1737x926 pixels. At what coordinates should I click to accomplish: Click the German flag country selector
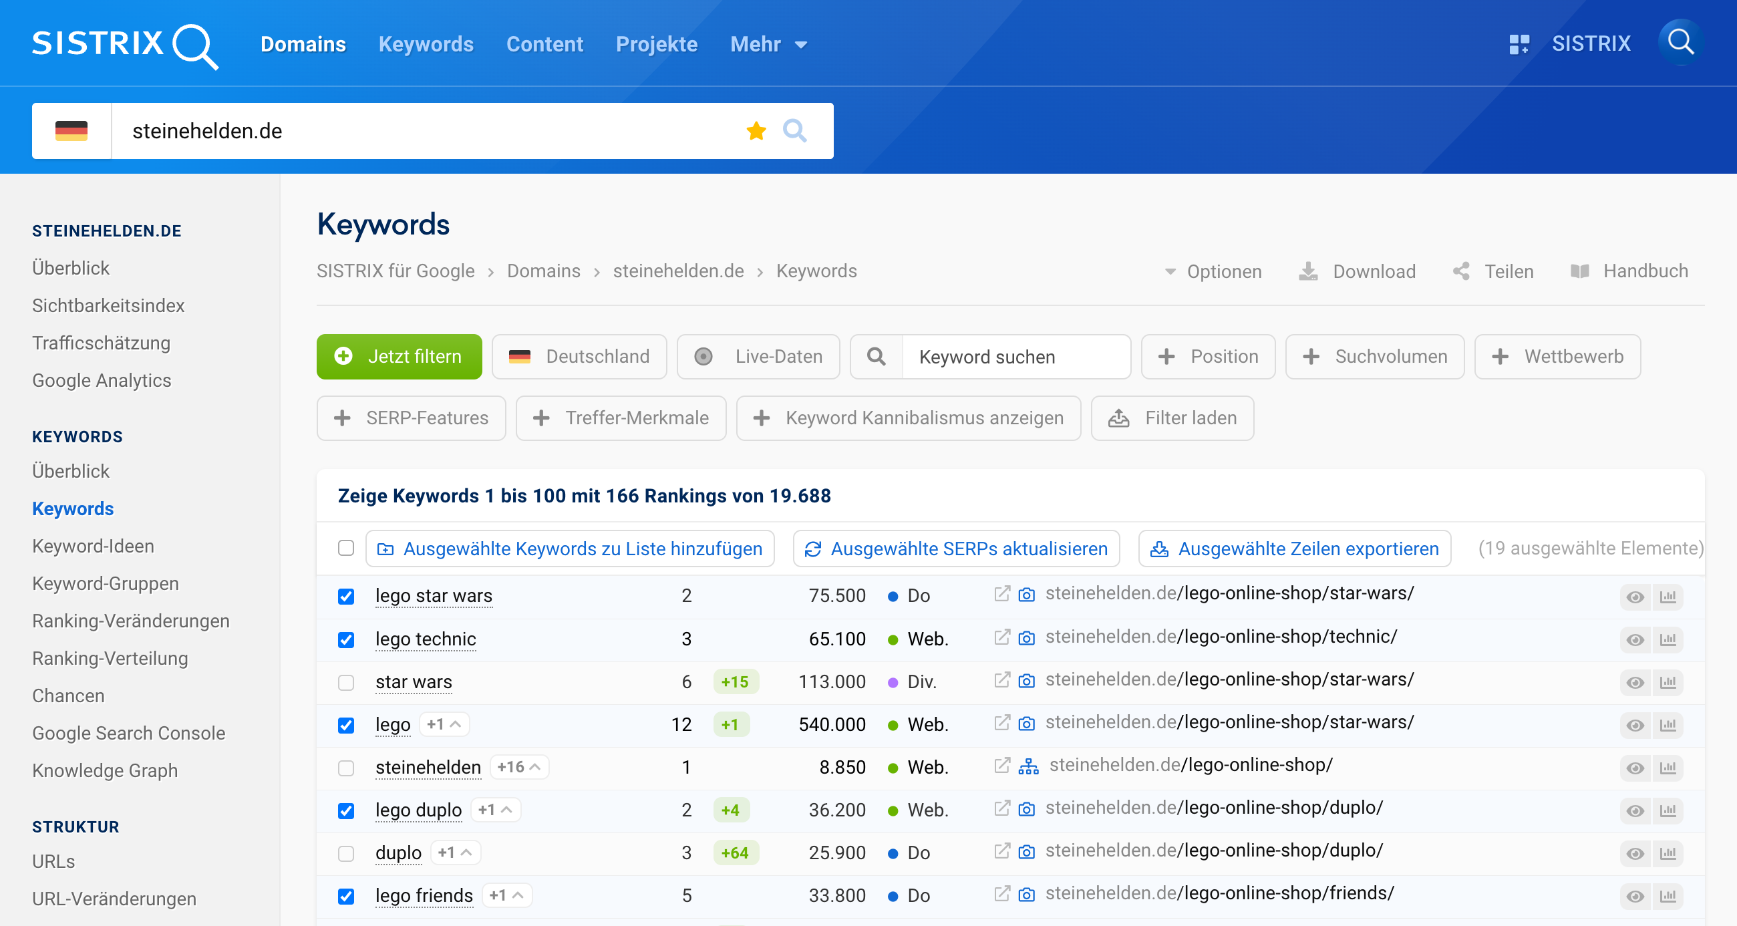[71, 131]
